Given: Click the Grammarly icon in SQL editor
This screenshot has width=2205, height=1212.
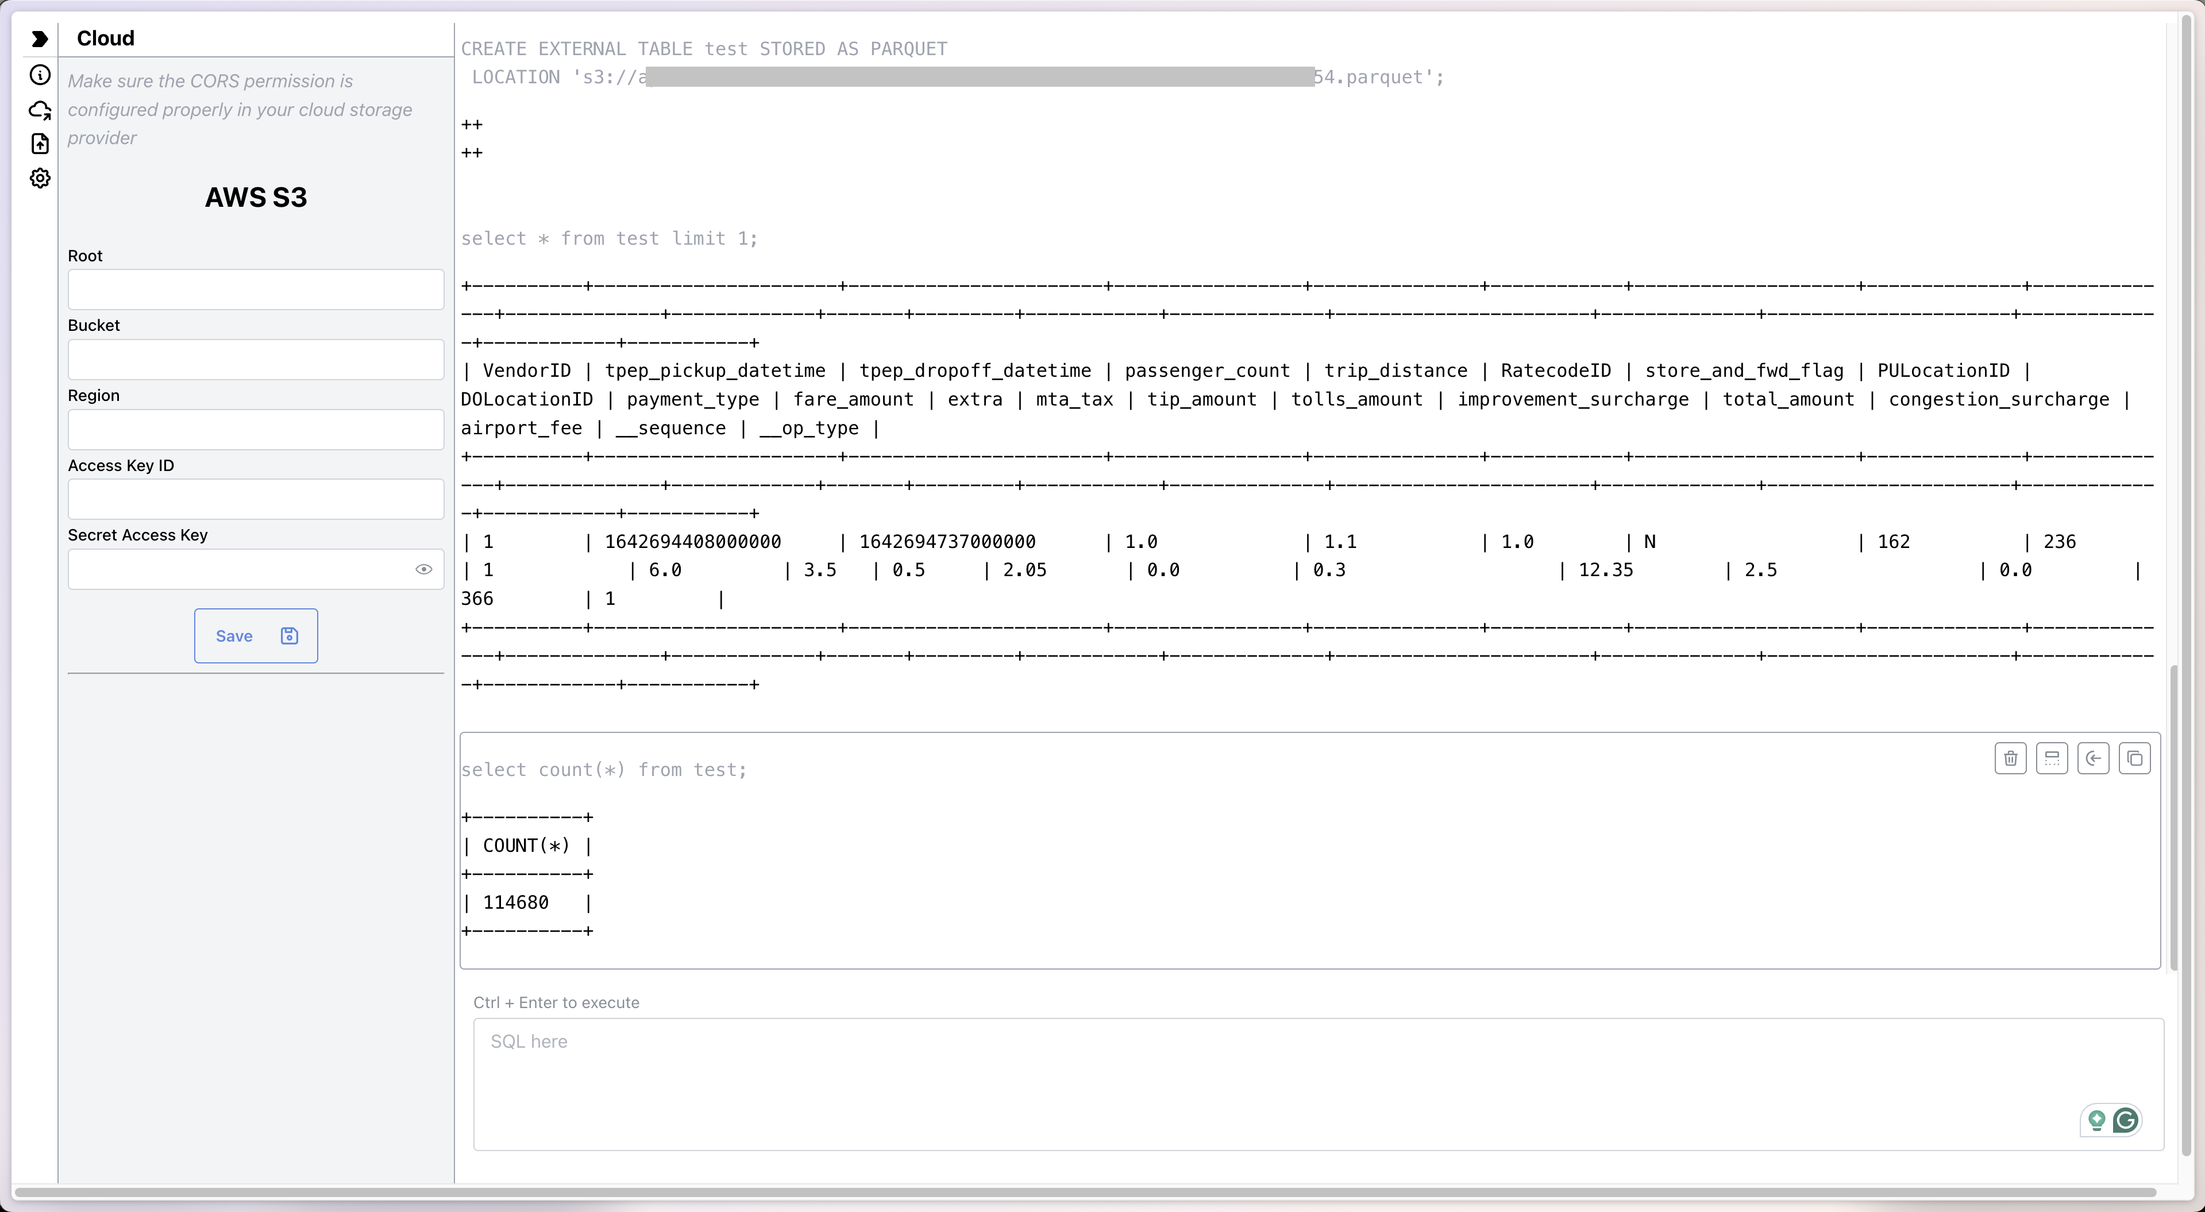Looking at the screenshot, I should [2125, 1121].
